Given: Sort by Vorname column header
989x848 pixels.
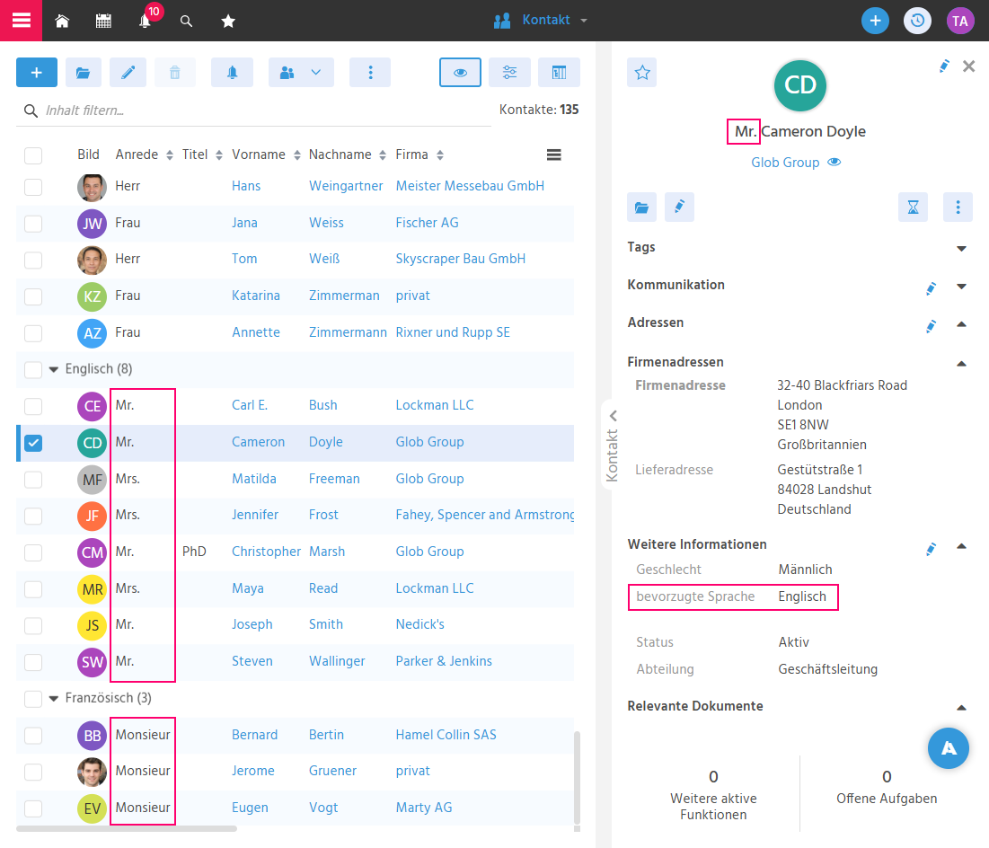Looking at the screenshot, I should (x=266, y=155).
